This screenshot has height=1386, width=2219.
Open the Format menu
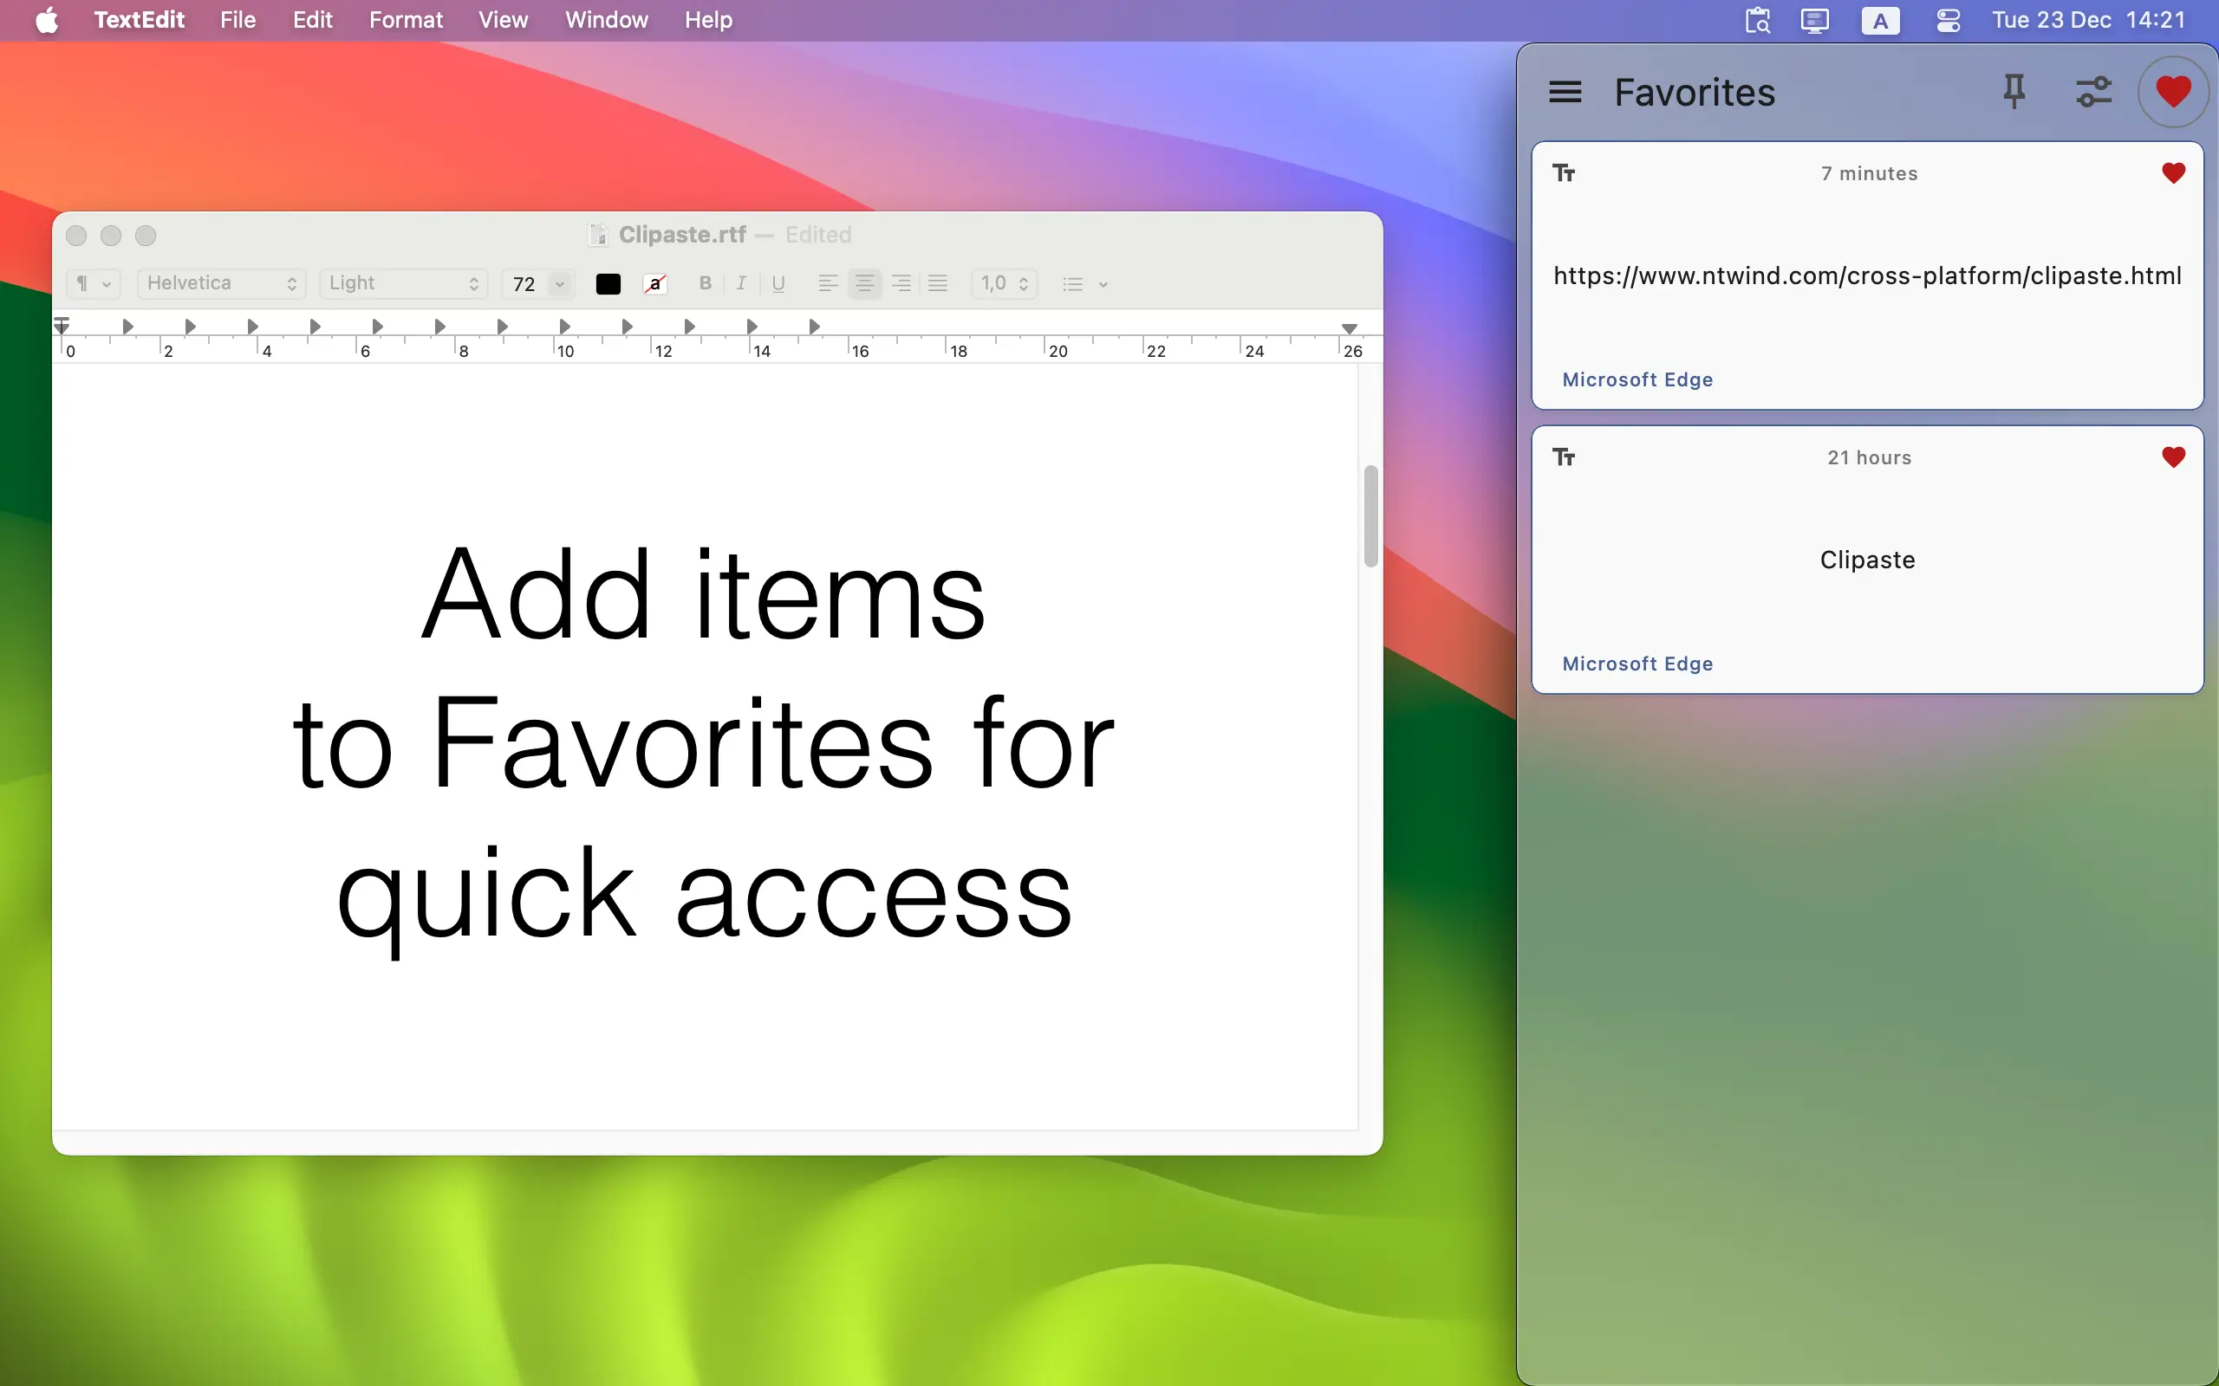[x=406, y=20]
